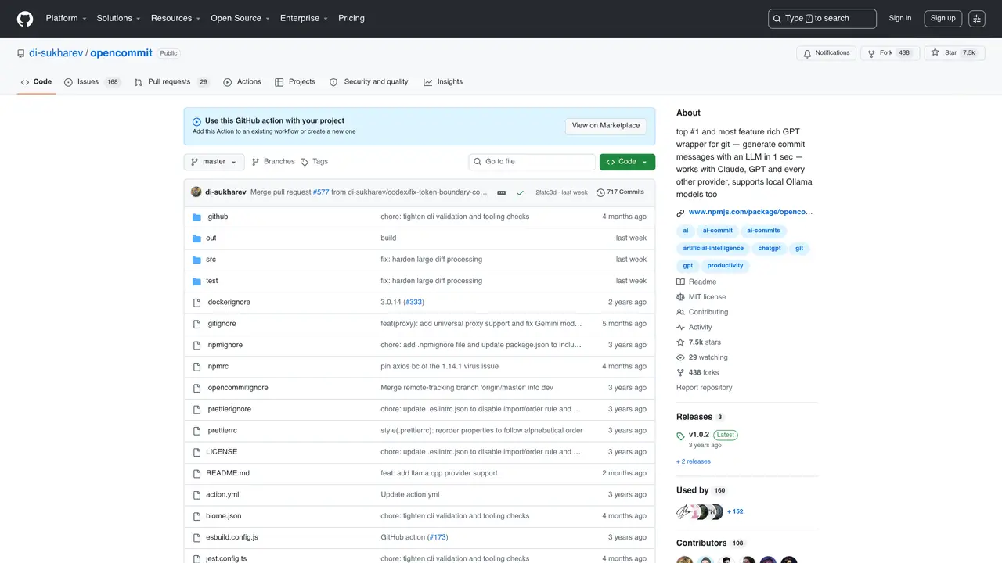The image size is (1002, 563).
Task: Click the Type / to search box
Action: pyautogui.click(x=822, y=18)
